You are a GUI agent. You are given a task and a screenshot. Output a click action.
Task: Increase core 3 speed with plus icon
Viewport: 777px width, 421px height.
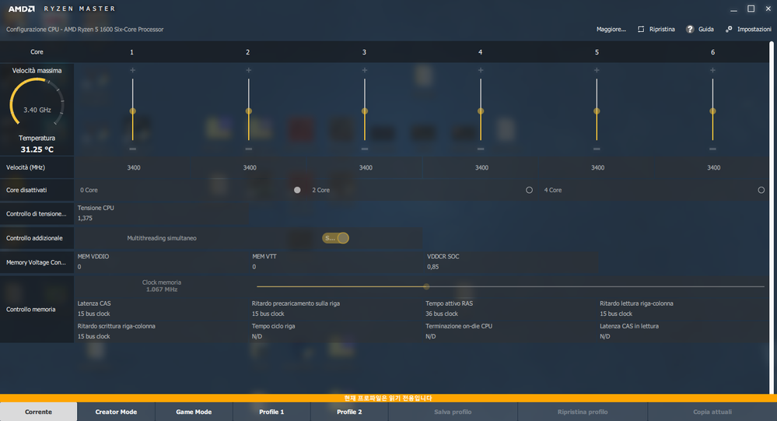point(364,70)
